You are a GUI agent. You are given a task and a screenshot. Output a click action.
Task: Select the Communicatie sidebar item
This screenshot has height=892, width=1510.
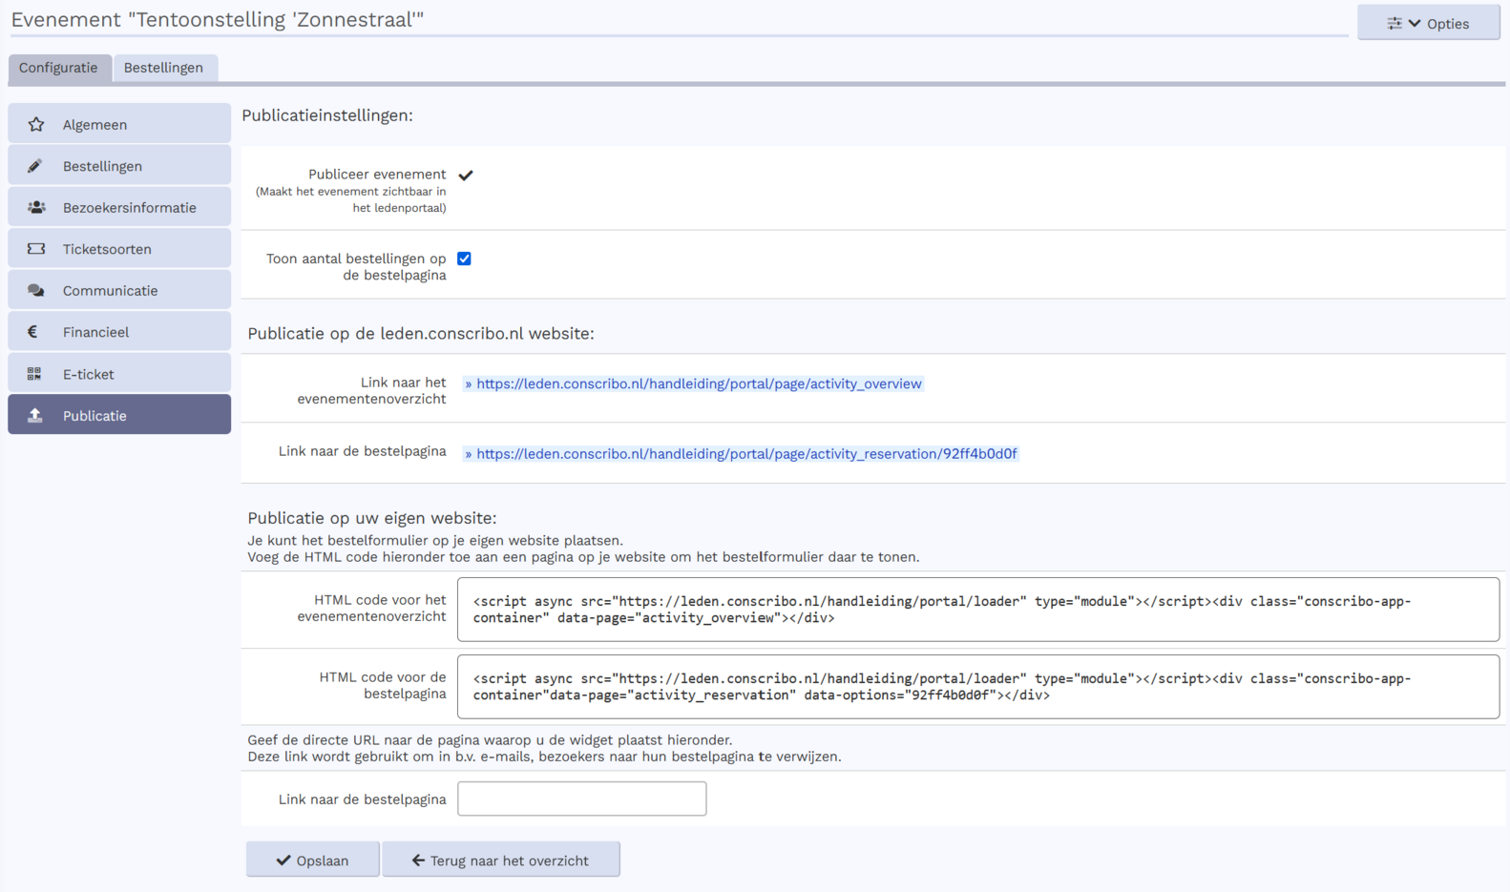119,290
